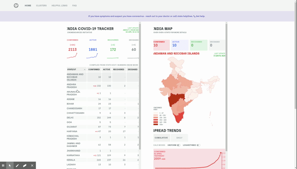Click the dark red Maharashtra region on the map
The image size is (297, 169).
point(175,99)
